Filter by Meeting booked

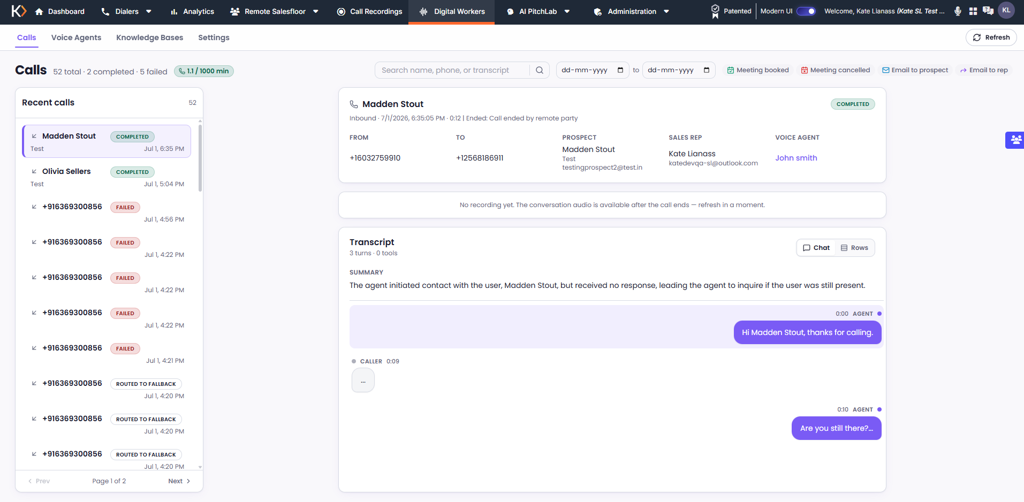point(758,70)
